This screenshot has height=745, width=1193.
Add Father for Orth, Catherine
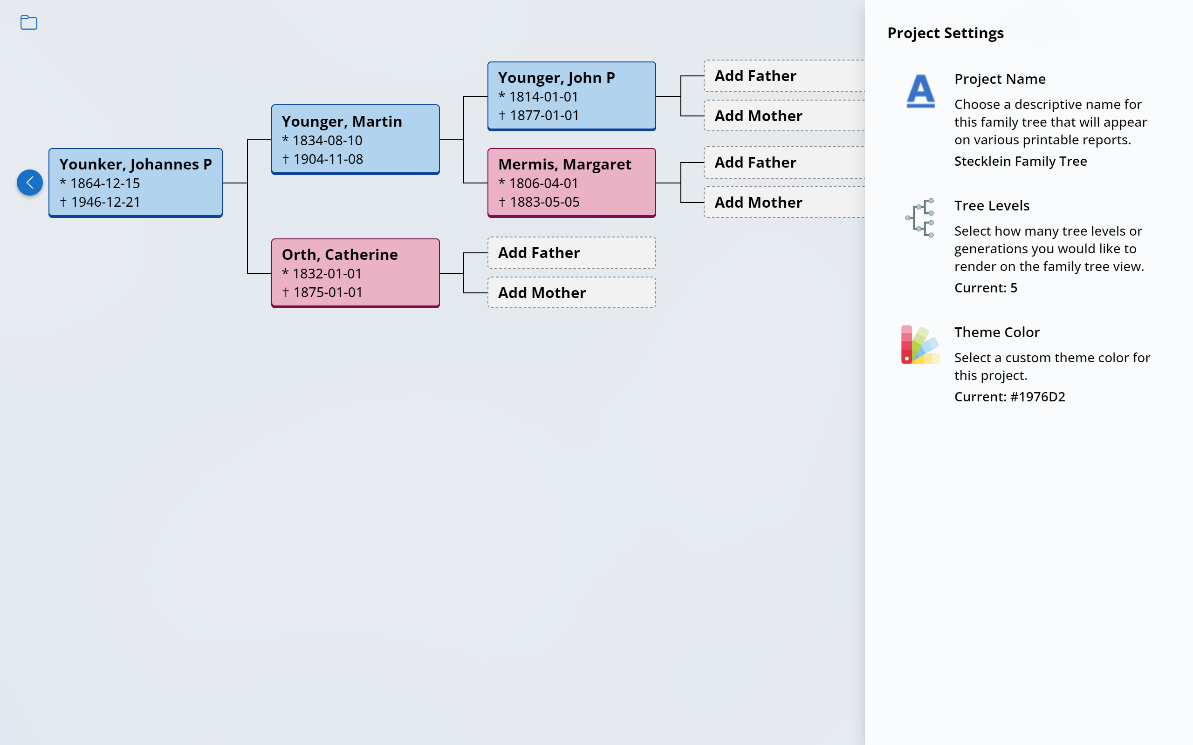(571, 253)
